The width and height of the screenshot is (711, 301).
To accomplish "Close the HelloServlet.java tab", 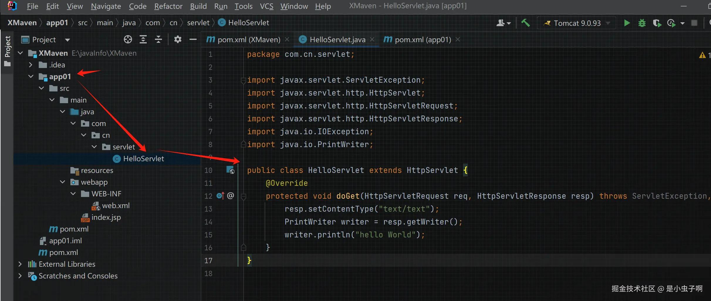I will [372, 39].
